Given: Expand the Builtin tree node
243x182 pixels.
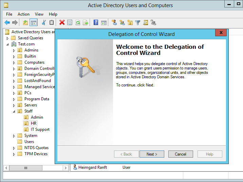Looking at the screenshot, I should pyautogui.click(x=14, y=57).
